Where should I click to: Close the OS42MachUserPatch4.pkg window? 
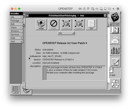pyautogui.click(x=105, y=15)
